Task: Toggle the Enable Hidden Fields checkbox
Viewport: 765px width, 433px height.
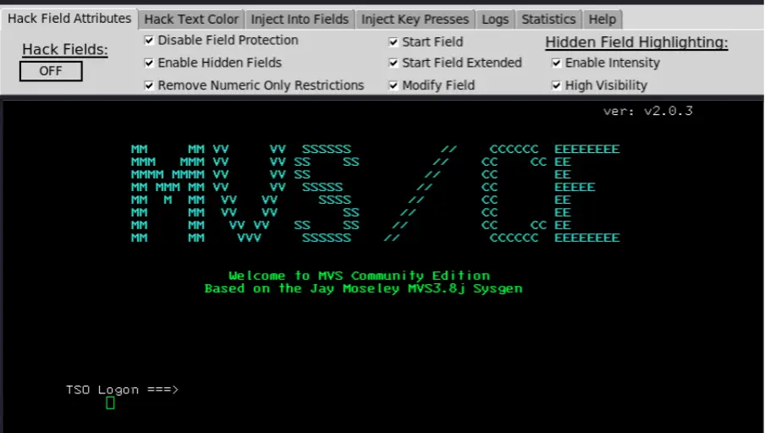Action: (x=150, y=63)
